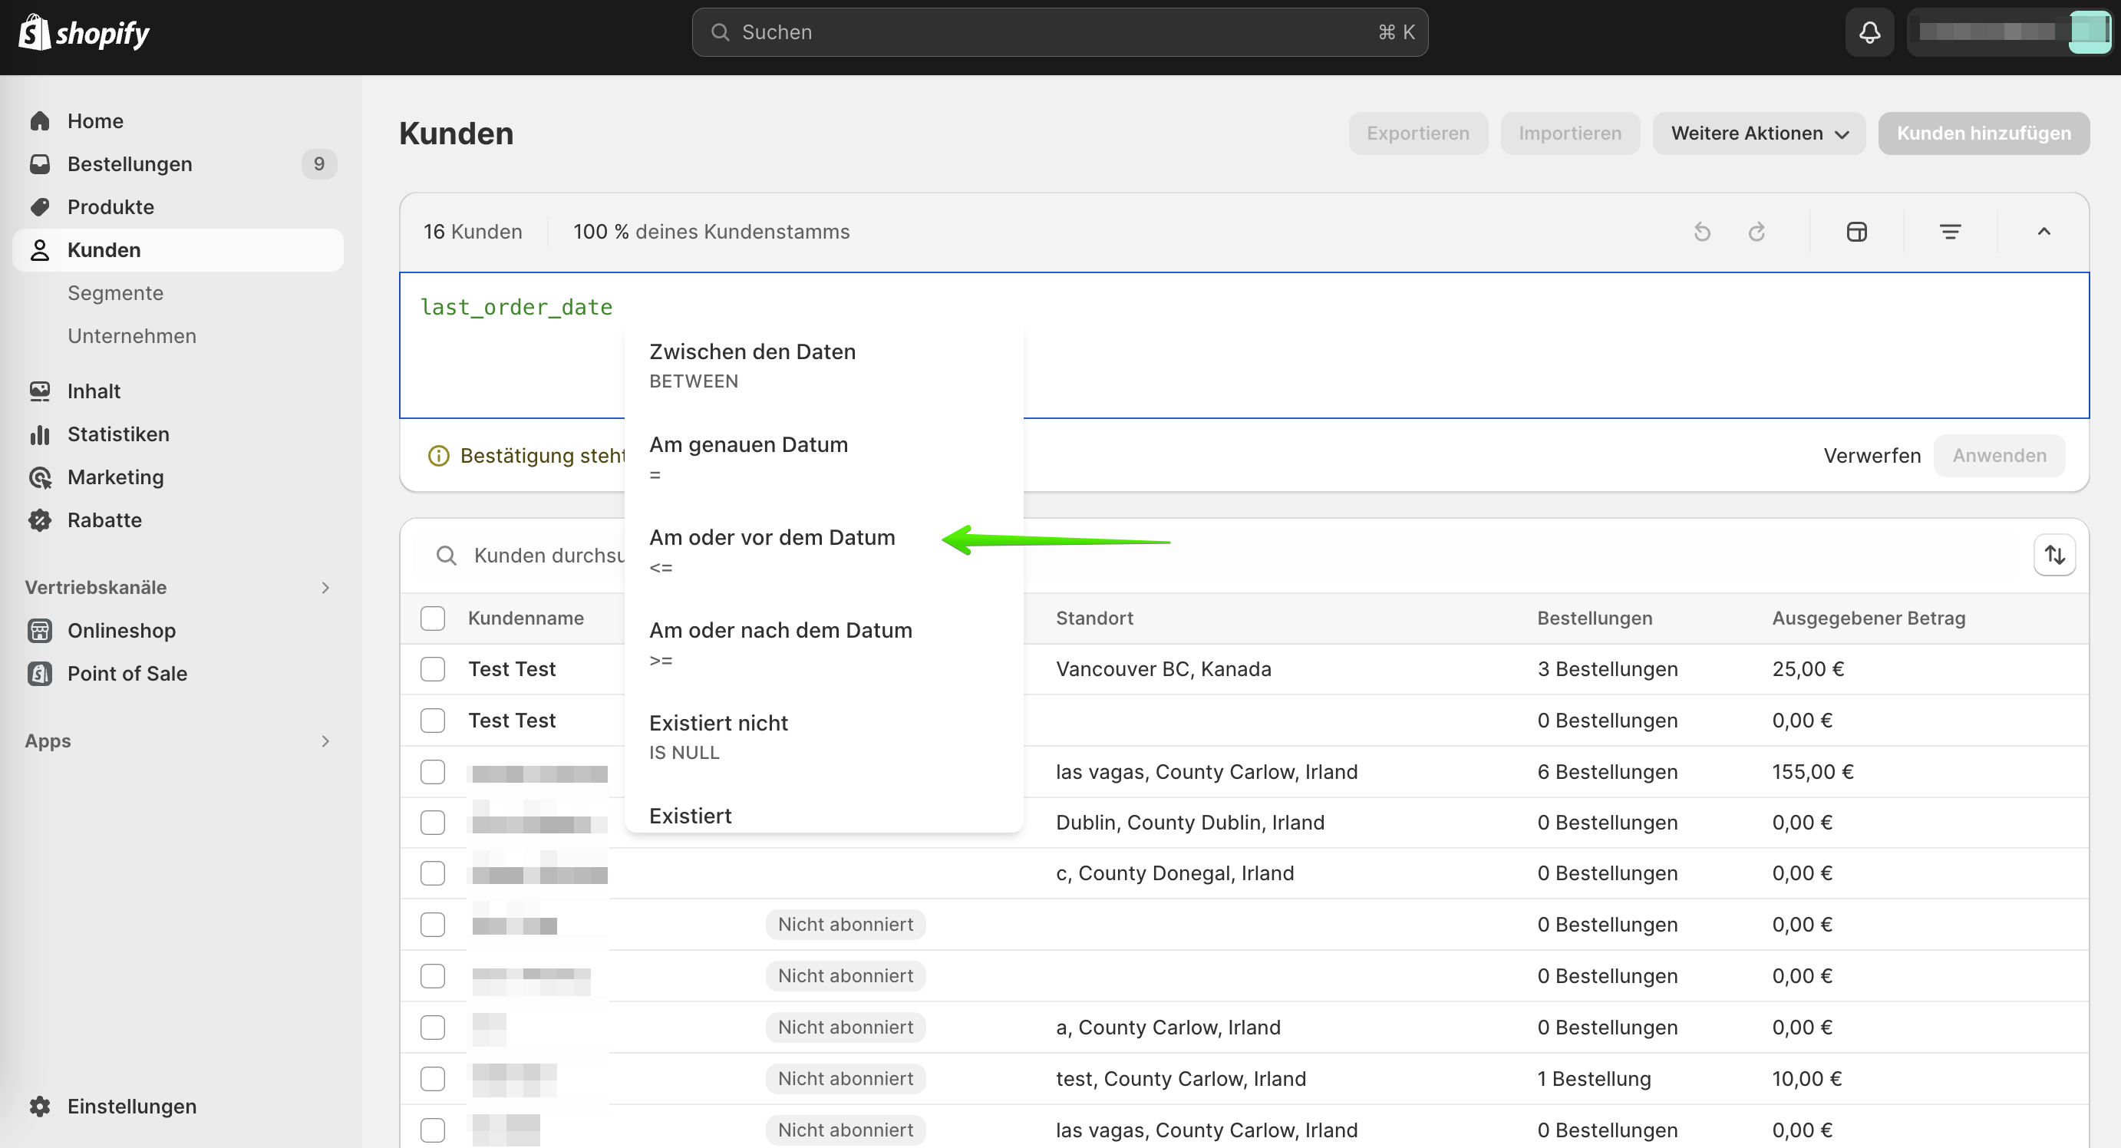Click the Statistiken bar chart icon

pos(40,434)
